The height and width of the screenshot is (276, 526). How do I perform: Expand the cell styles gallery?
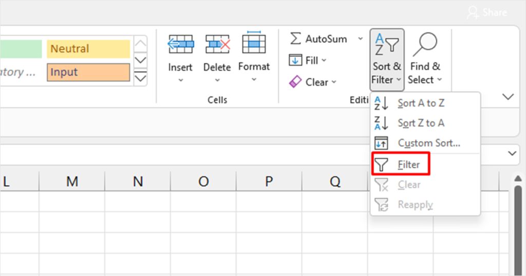point(140,78)
